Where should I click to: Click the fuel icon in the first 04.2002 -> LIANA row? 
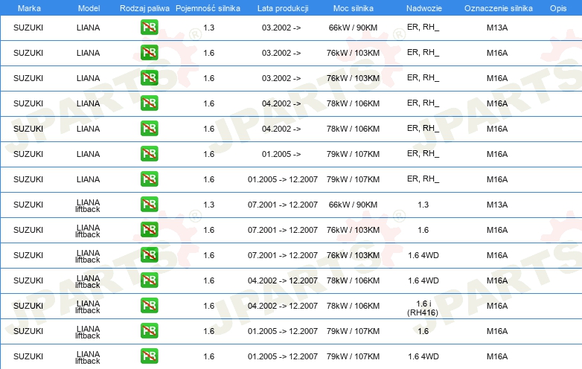pyautogui.click(x=149, y=103)
